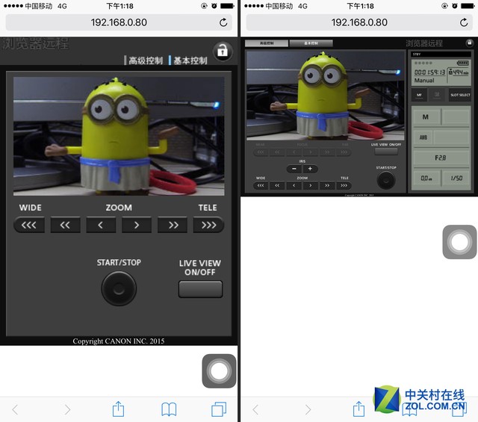
Task: Increase IRIS with plus button
Action: point(311,169)
